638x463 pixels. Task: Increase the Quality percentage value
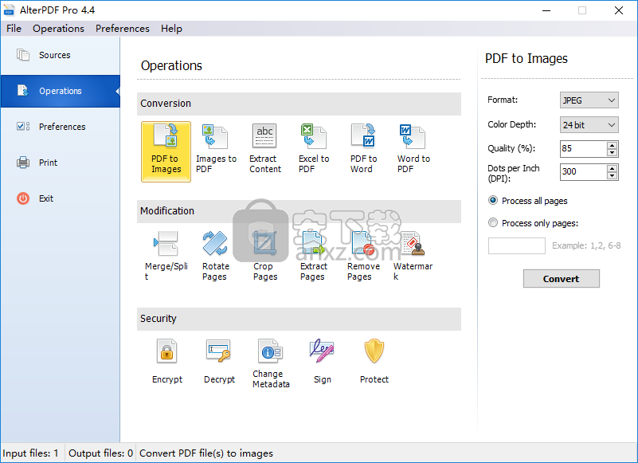[612, 145]
